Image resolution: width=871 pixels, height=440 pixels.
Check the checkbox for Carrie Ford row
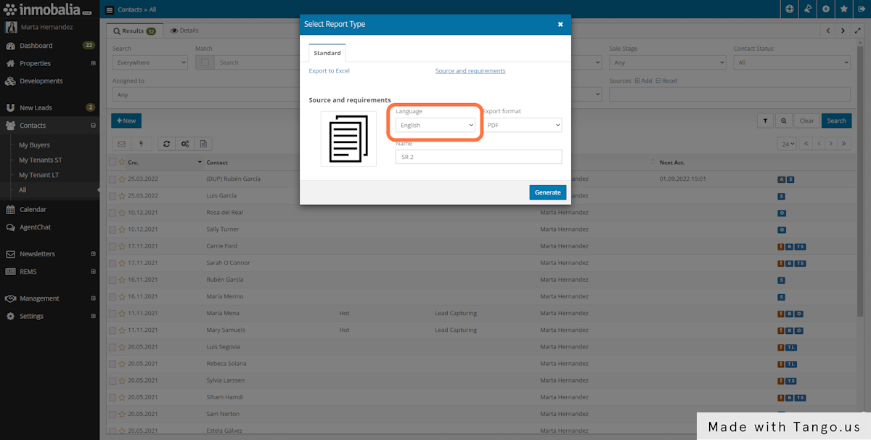(113, 246)
